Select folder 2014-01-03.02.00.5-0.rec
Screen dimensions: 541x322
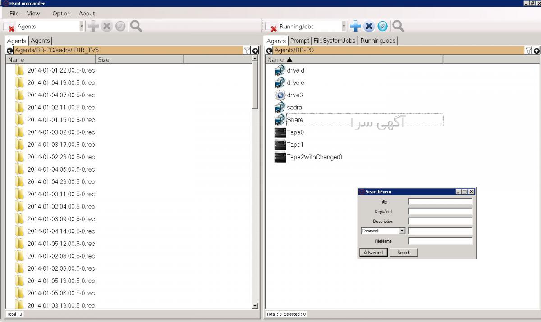(61, 132)
